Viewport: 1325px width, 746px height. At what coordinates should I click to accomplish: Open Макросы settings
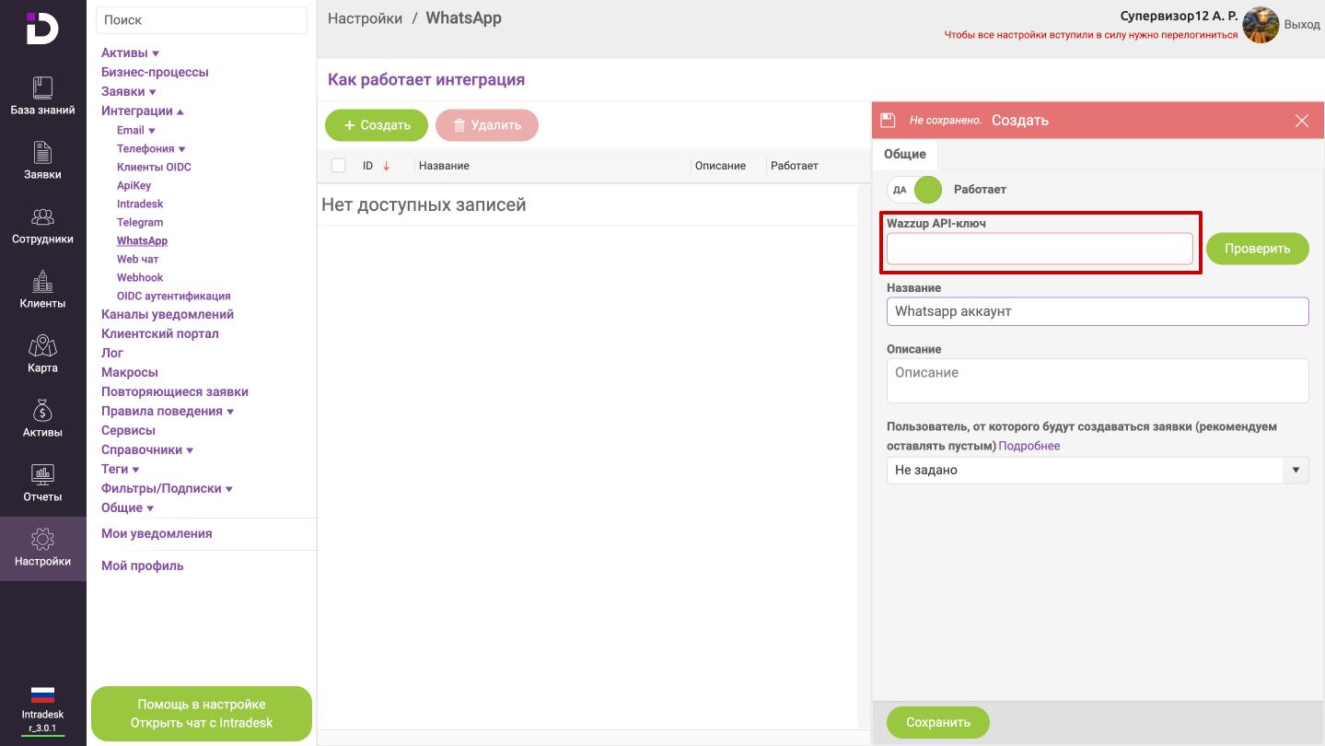(130, 372)
